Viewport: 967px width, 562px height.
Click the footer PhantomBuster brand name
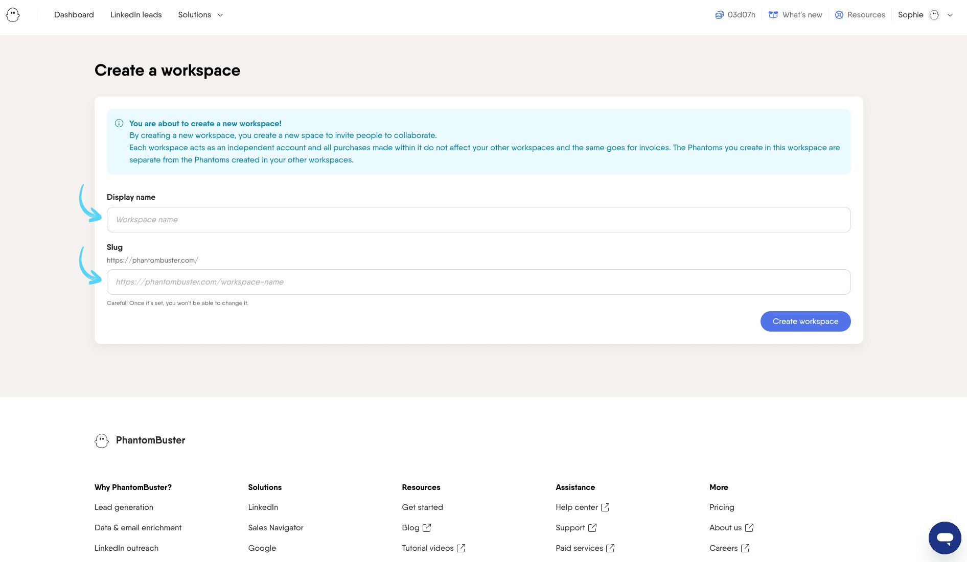[150, 440]
